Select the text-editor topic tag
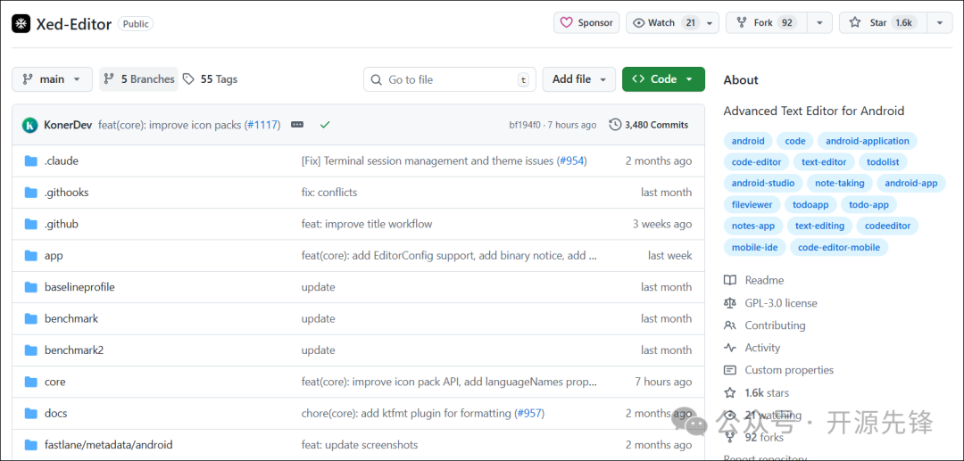 [824, 162]
